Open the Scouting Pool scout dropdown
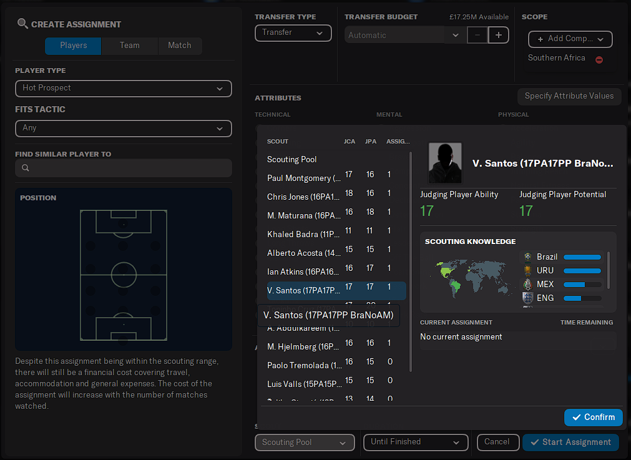Image resolution: width=631 pixels, height=460 pixels. point(305,443)
